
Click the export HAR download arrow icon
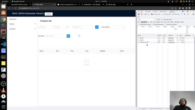click(x=139, y=17)
